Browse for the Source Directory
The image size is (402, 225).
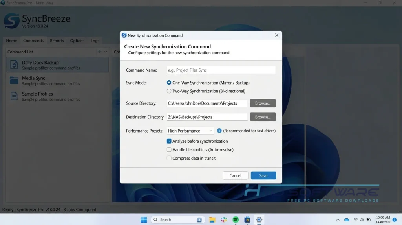(263, 103)
